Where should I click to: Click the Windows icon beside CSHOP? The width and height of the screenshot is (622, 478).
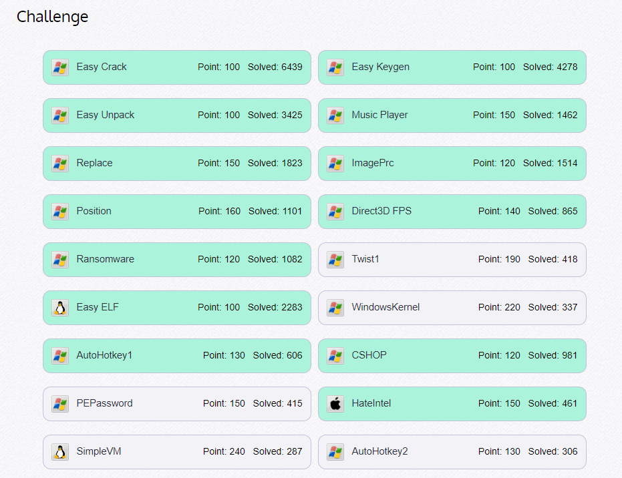pos(335,356)
